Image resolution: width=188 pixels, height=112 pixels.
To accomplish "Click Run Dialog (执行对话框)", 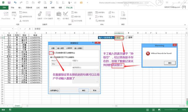I will (77, 21).
